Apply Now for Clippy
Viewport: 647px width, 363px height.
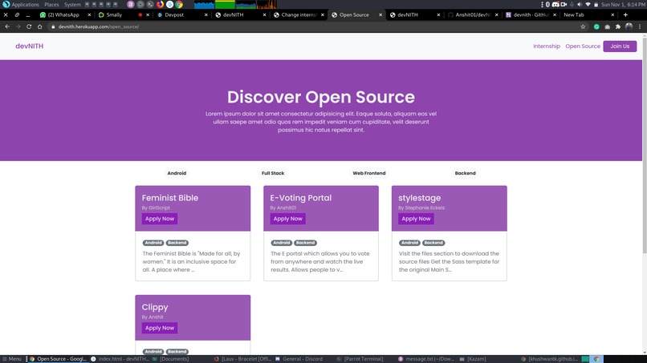pos(160,328)
